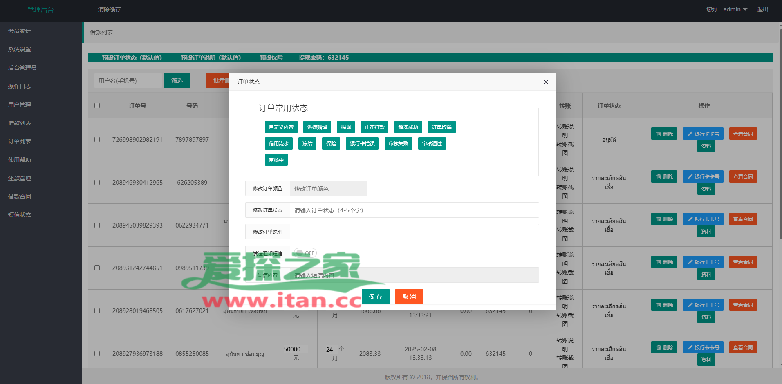This screenshot has height=384, width=782.
Task: Delete order 208931242744851 via trash button
Action: 664,262
